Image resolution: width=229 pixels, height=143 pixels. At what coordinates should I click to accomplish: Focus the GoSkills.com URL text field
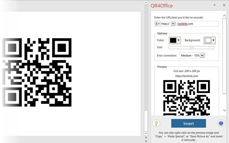[x=198, y=24]
